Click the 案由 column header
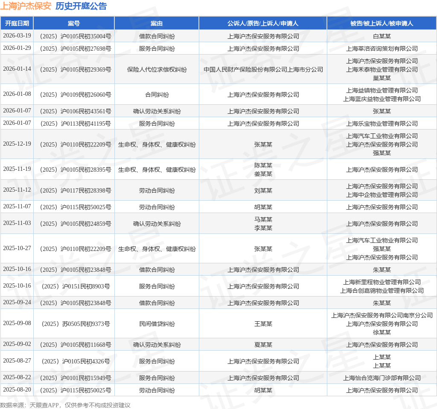The width and height of the screenshot is (437, 409). 157,23
